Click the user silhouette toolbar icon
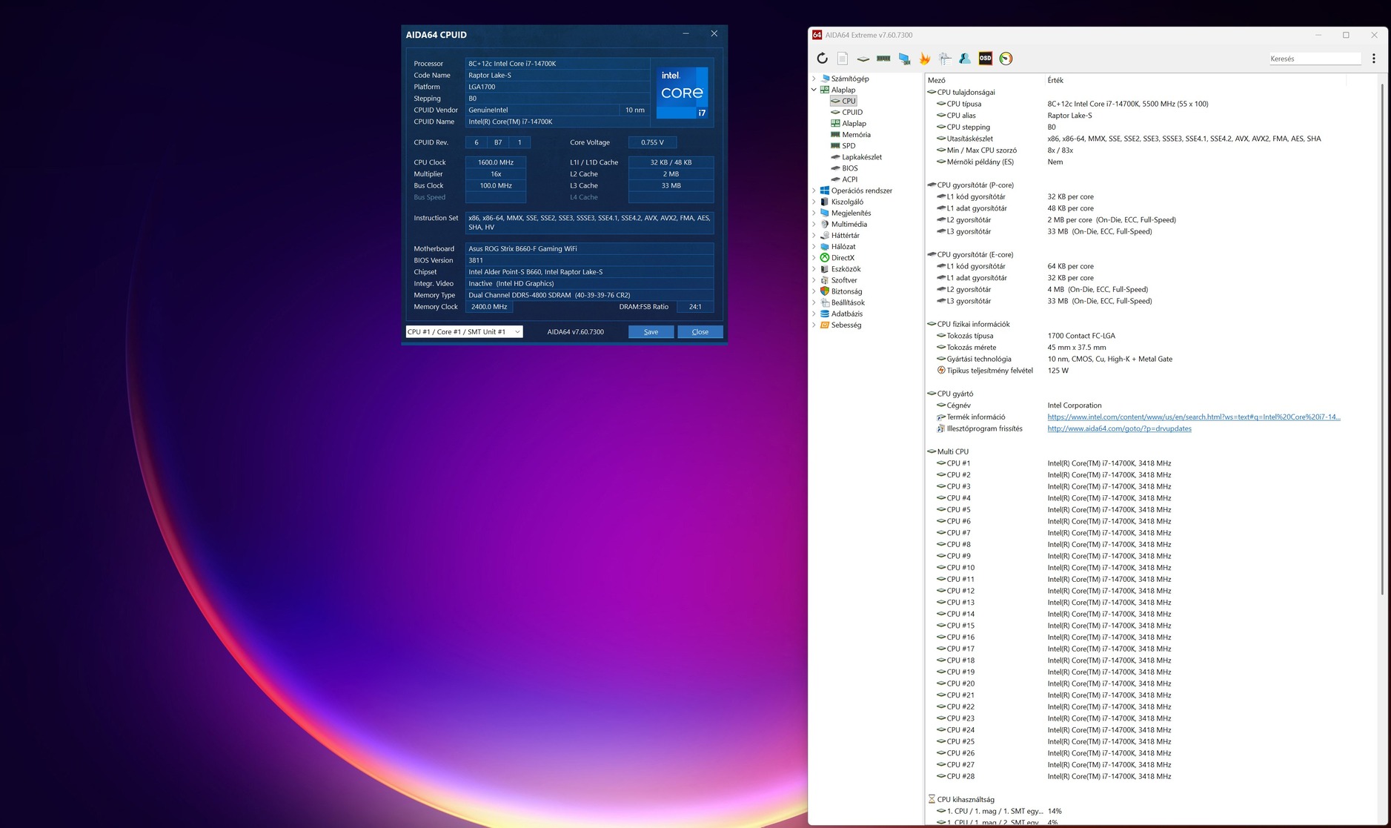This screenshot has width=1391, height=828. 965,59
